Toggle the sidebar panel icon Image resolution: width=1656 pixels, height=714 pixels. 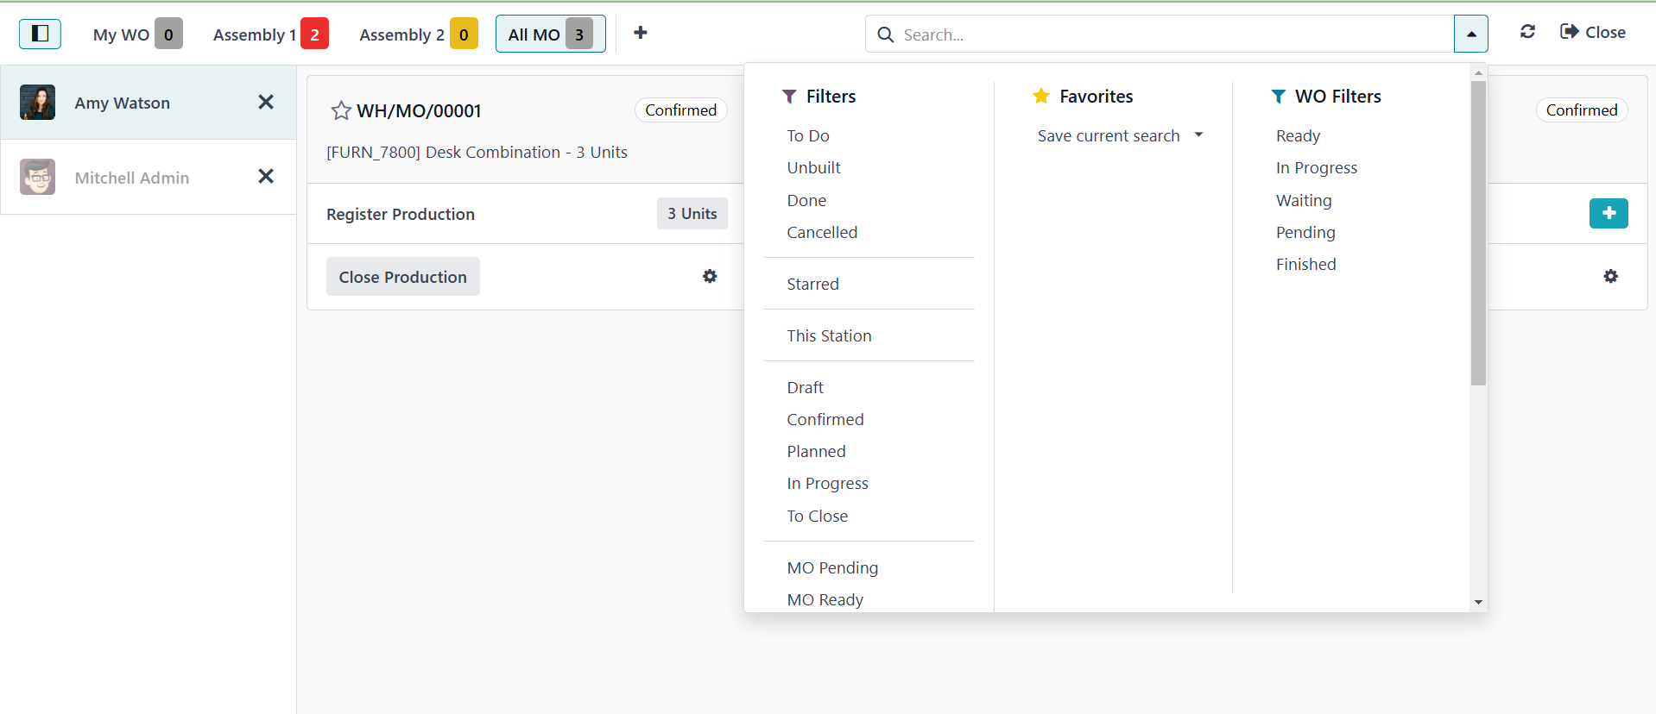[40, 34]
